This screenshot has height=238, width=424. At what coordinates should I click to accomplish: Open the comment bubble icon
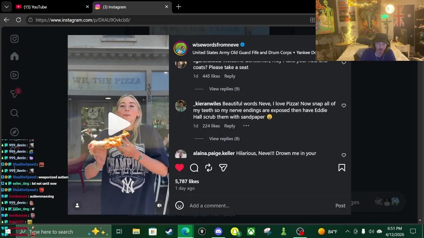click(194, 168)
